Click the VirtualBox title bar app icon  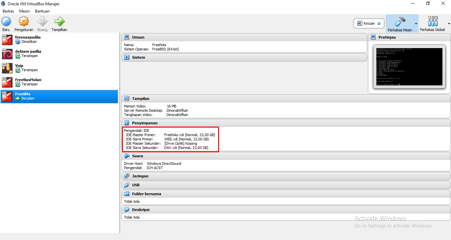click(x=4, y=4)
